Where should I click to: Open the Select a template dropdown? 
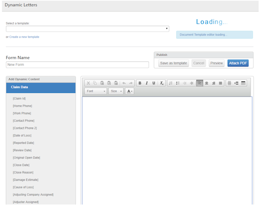(x=87, y=29)
